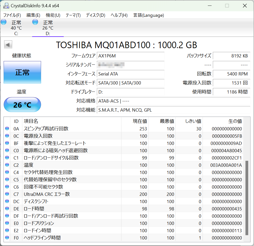Click the features field S.M.A.R.T., APM, NCQ, GPL
Viewport: 254px width, 246px height.
(x=174, y=110)
